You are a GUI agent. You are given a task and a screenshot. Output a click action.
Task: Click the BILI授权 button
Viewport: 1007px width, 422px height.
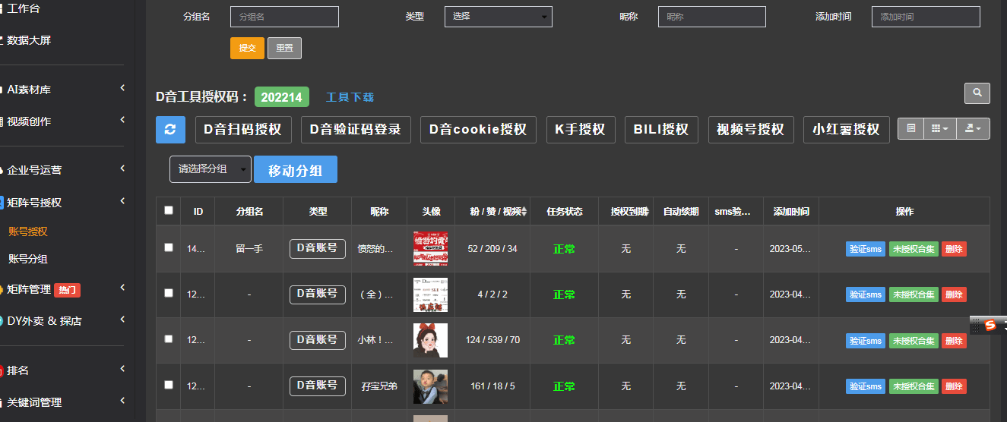[x=661, y=130]
